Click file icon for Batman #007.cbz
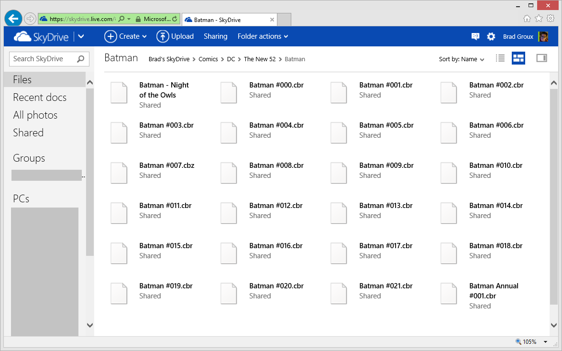 (x=119, y=173)
